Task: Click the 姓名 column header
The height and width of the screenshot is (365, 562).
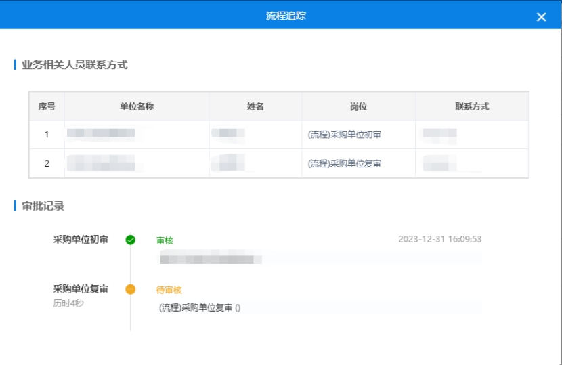Action: click(255, 107)
